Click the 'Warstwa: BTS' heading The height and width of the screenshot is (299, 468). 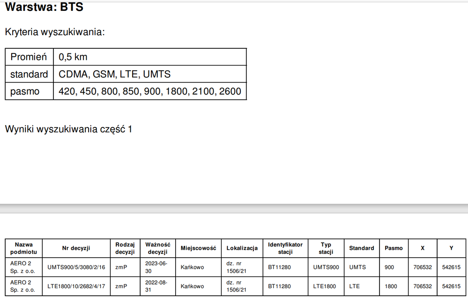44,7
